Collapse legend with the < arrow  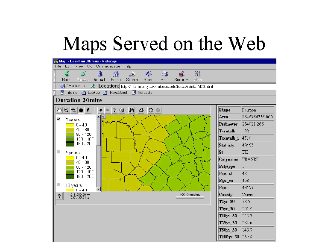pos(98,117)
